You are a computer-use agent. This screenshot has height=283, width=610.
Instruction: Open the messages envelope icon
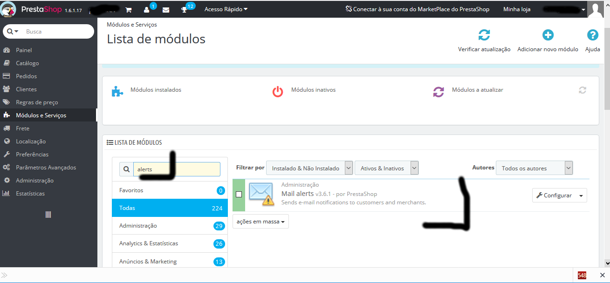click(x=165, y=9)
